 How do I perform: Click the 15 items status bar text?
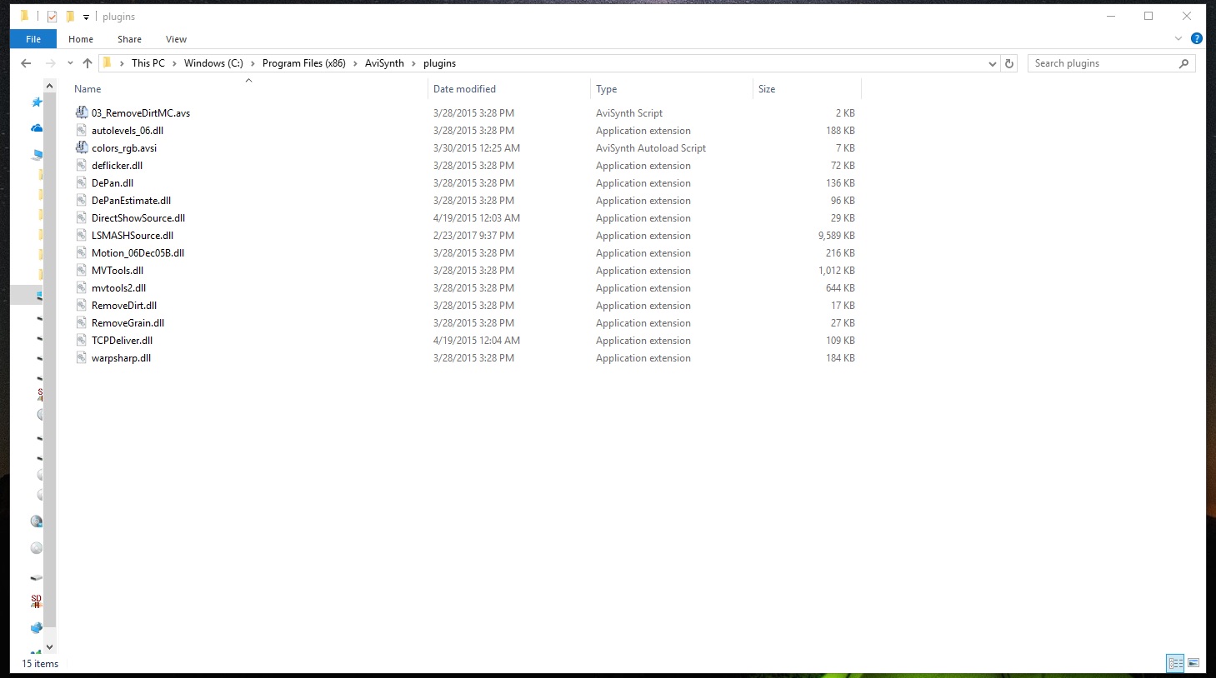40,664
